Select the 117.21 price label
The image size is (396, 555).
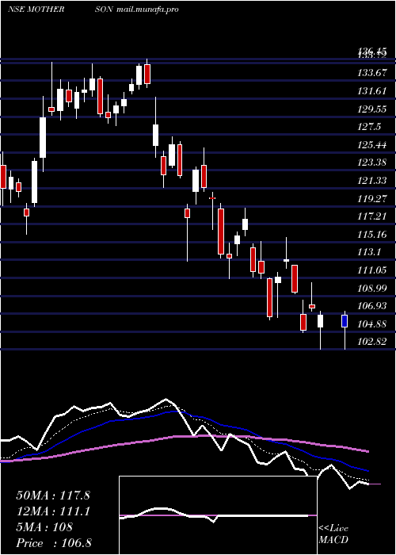pyautogui.click(x=371, y=216)
